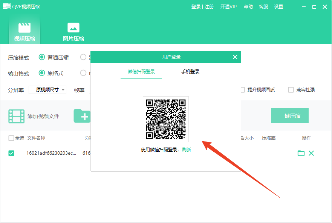This screenshot has width=332, height=223.
Task: Enable the improve video quality checkbox
Action: click(242, 90)
